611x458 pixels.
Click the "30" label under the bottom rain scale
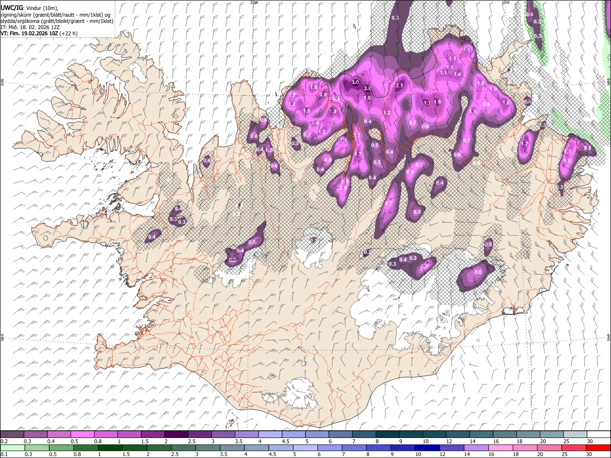tap(589, 454)
